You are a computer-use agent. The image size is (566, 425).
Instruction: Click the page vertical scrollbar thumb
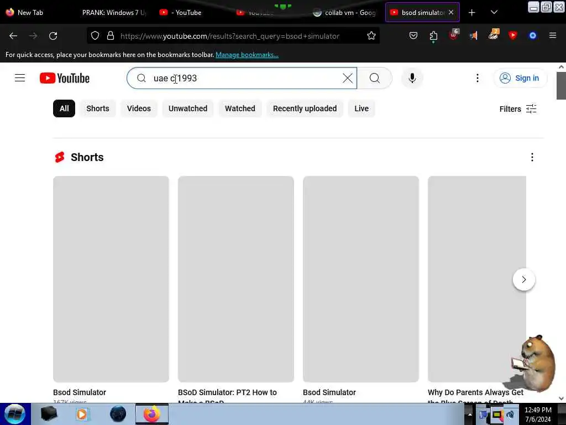pos(561,86)
